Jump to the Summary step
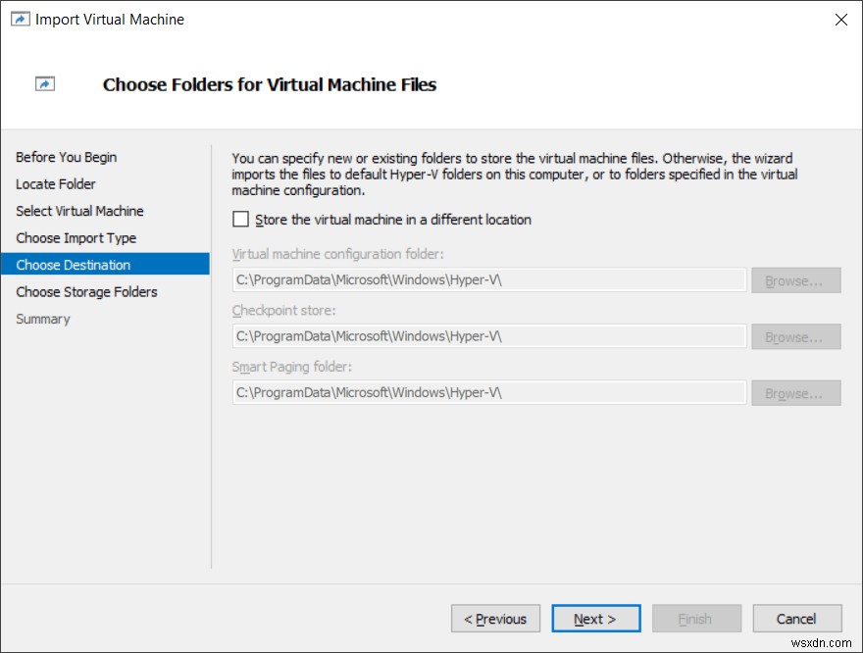Viewport: 863px width, 653px height. 42,318
